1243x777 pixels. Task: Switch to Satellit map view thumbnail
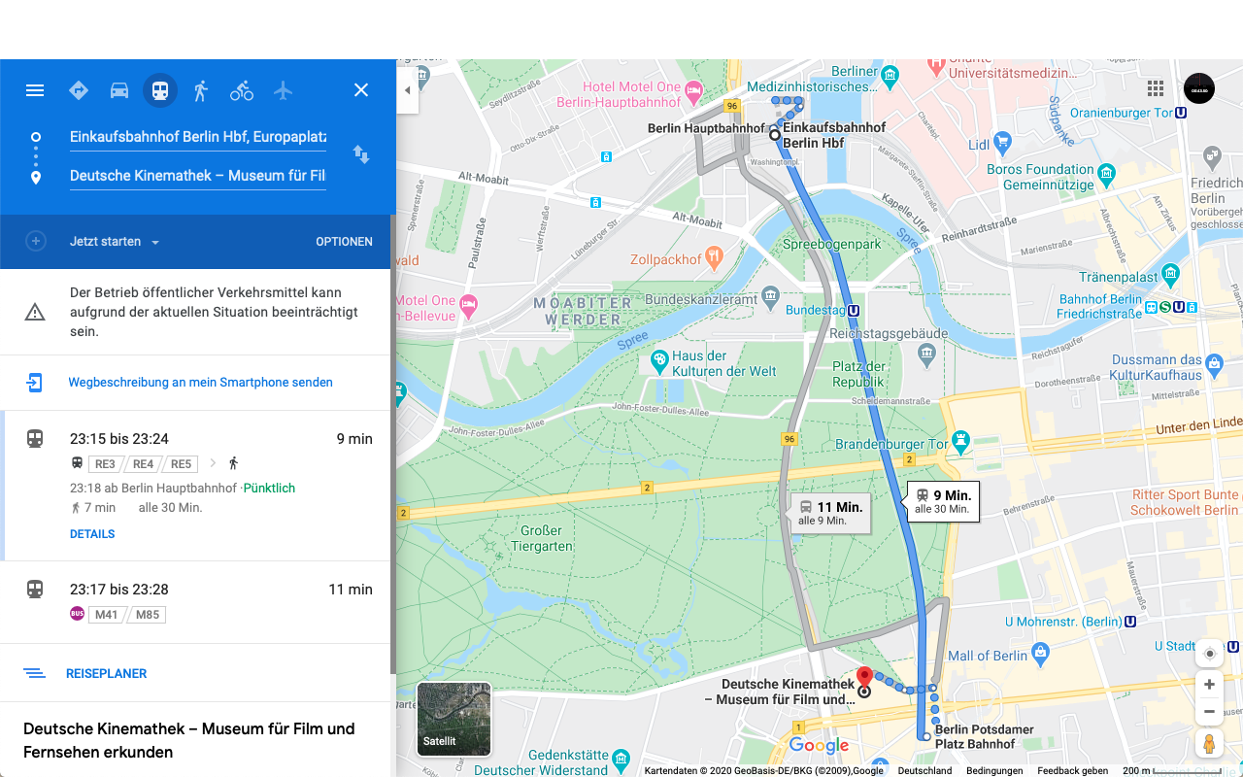tap(454, 719)
